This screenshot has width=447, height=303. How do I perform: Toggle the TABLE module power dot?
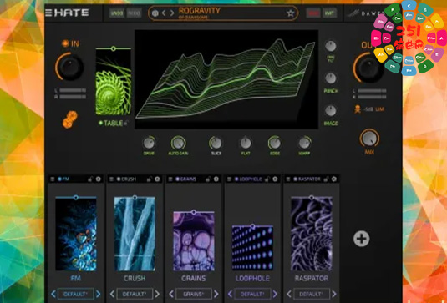pos(100,124)
